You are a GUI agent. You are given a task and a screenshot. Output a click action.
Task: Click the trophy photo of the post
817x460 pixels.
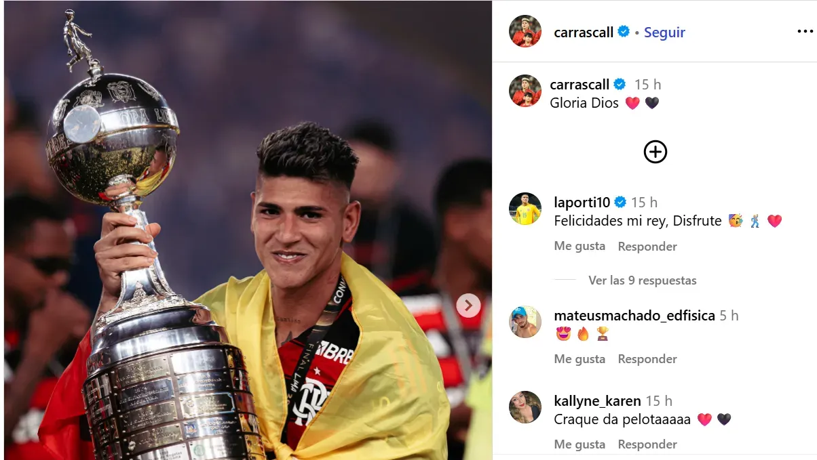248,230
